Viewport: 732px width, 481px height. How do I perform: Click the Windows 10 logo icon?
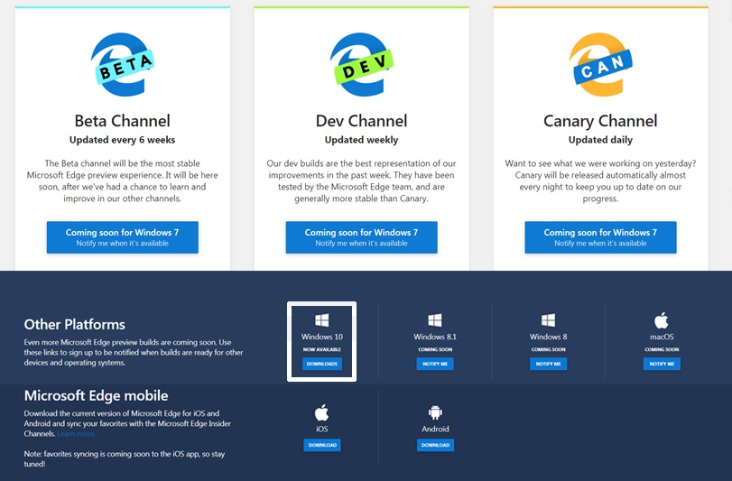(322, 320)
